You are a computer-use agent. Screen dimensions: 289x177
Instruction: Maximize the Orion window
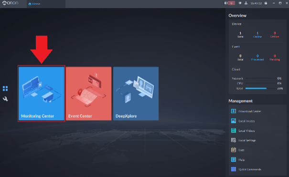pyautogui.click(x=280, y=3)
